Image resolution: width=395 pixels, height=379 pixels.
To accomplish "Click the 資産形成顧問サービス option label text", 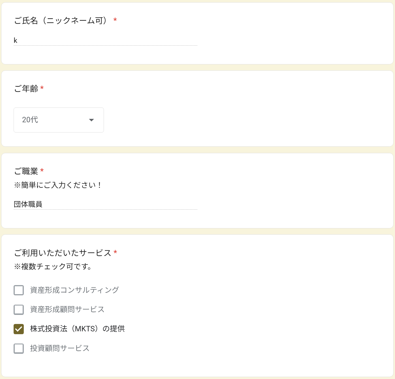I will pos(67,309).
